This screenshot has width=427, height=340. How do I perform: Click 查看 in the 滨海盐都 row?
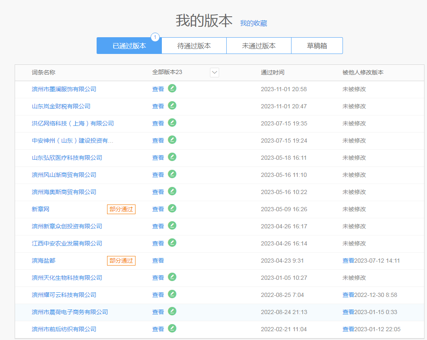tap(158, 261)
